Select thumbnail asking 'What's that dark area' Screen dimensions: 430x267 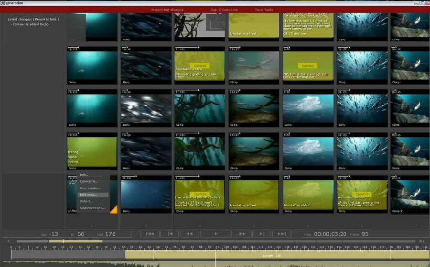(x=362, y=194)
